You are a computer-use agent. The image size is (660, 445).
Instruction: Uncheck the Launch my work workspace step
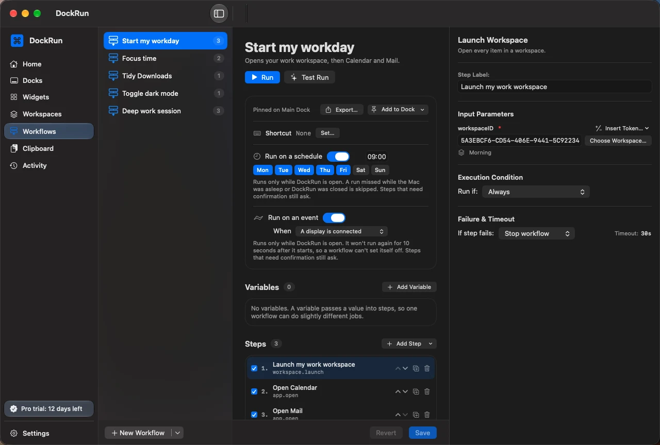pyautogui.click(x=254, y=368)
